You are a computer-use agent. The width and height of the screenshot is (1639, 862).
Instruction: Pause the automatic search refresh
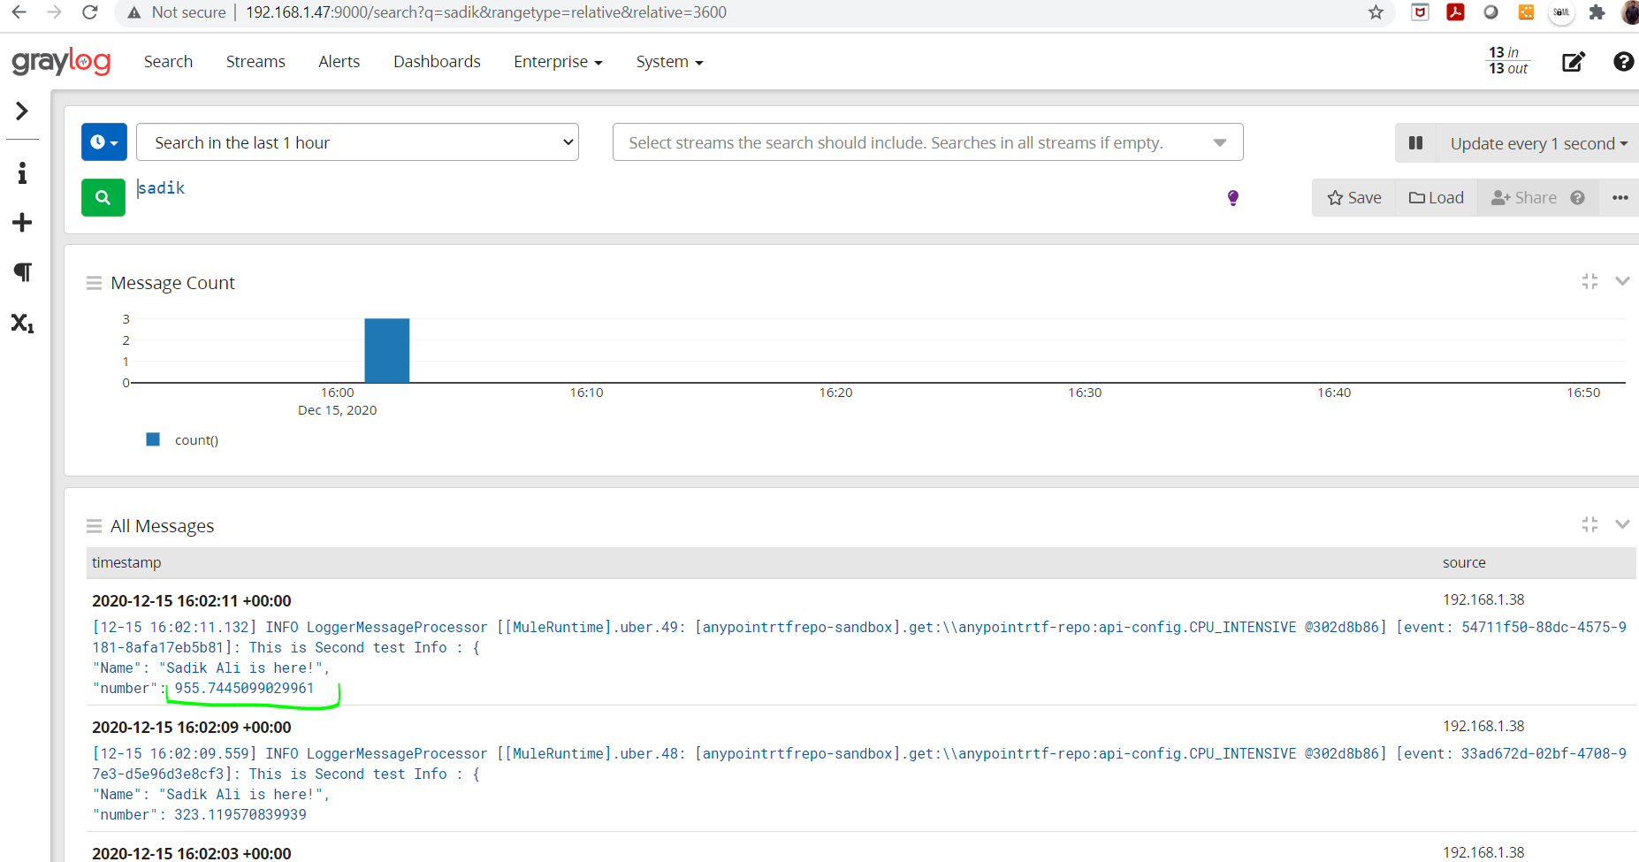pyautogui.click(x=1415, y=143)
